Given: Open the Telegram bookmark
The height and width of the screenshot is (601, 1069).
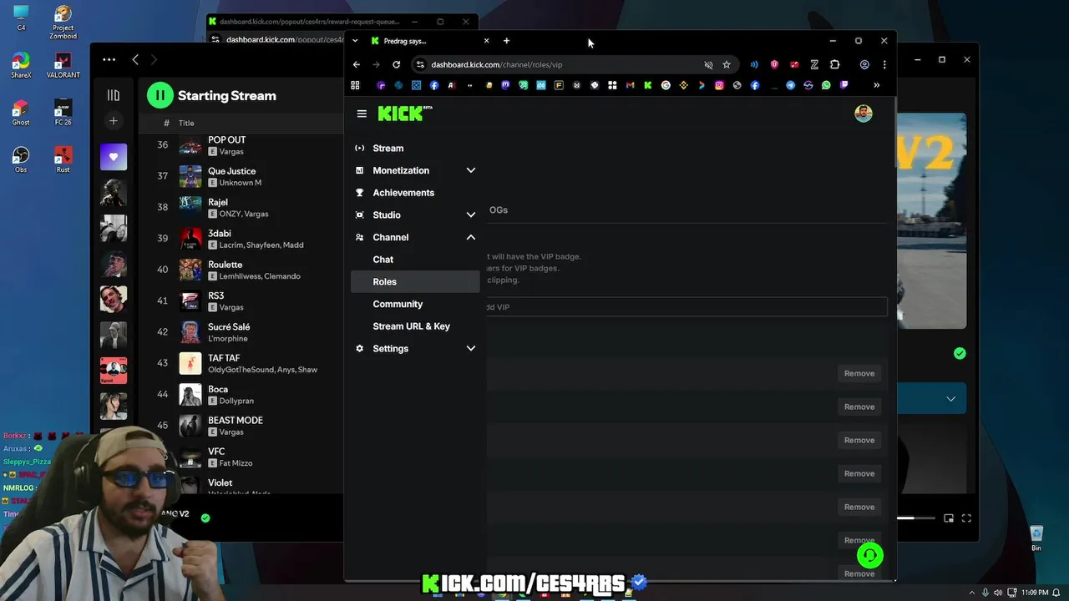Looking at the screenshot, I should [x=790, y=85].
